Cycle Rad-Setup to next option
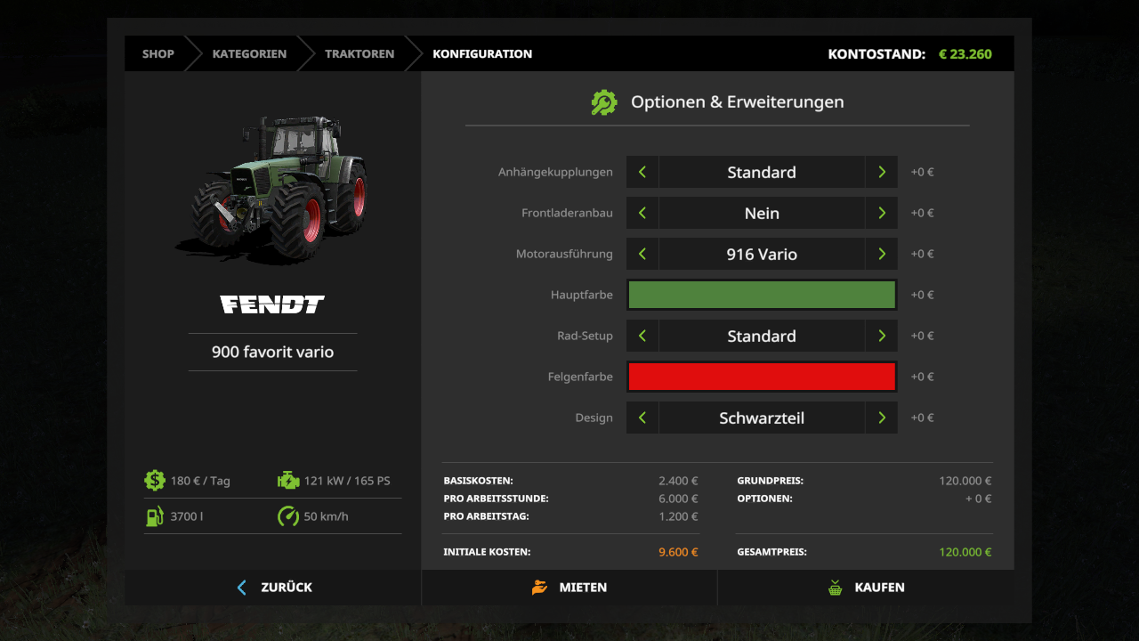1139x641 pixels. [x=881, y=336]
